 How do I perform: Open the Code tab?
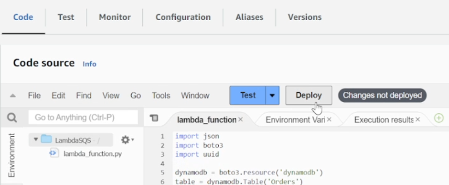[23, 17]
